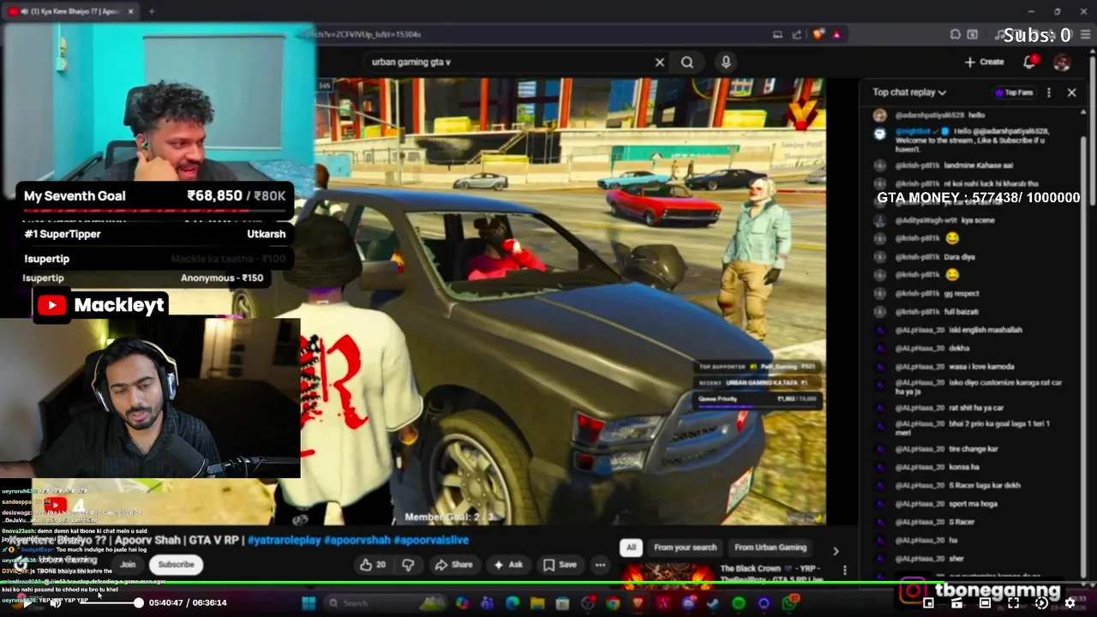Screen dimensions: 1097x617
Task: Close the chat replay panel
Action: tap(1071, 92)
